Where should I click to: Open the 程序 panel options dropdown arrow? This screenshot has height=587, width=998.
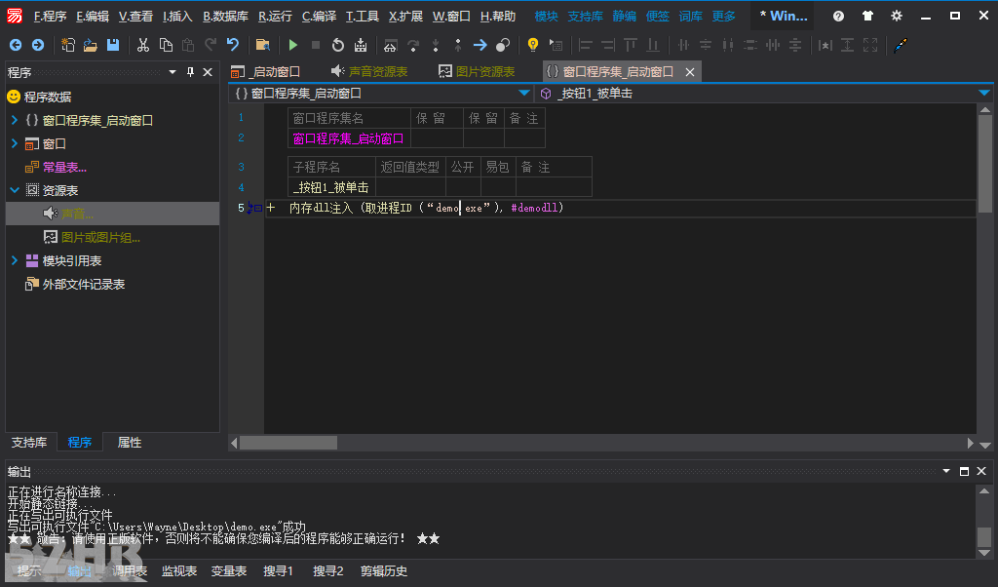(x=173, y=72)
